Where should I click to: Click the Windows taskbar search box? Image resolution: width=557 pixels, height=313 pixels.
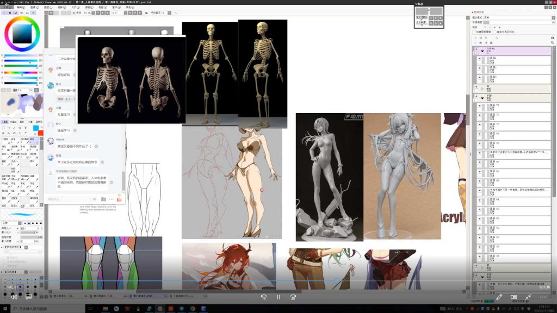[x=48, y=309]
